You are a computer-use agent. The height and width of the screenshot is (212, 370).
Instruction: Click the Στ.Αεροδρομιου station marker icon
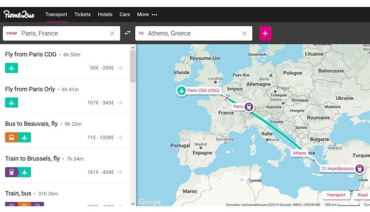point(360,169)
